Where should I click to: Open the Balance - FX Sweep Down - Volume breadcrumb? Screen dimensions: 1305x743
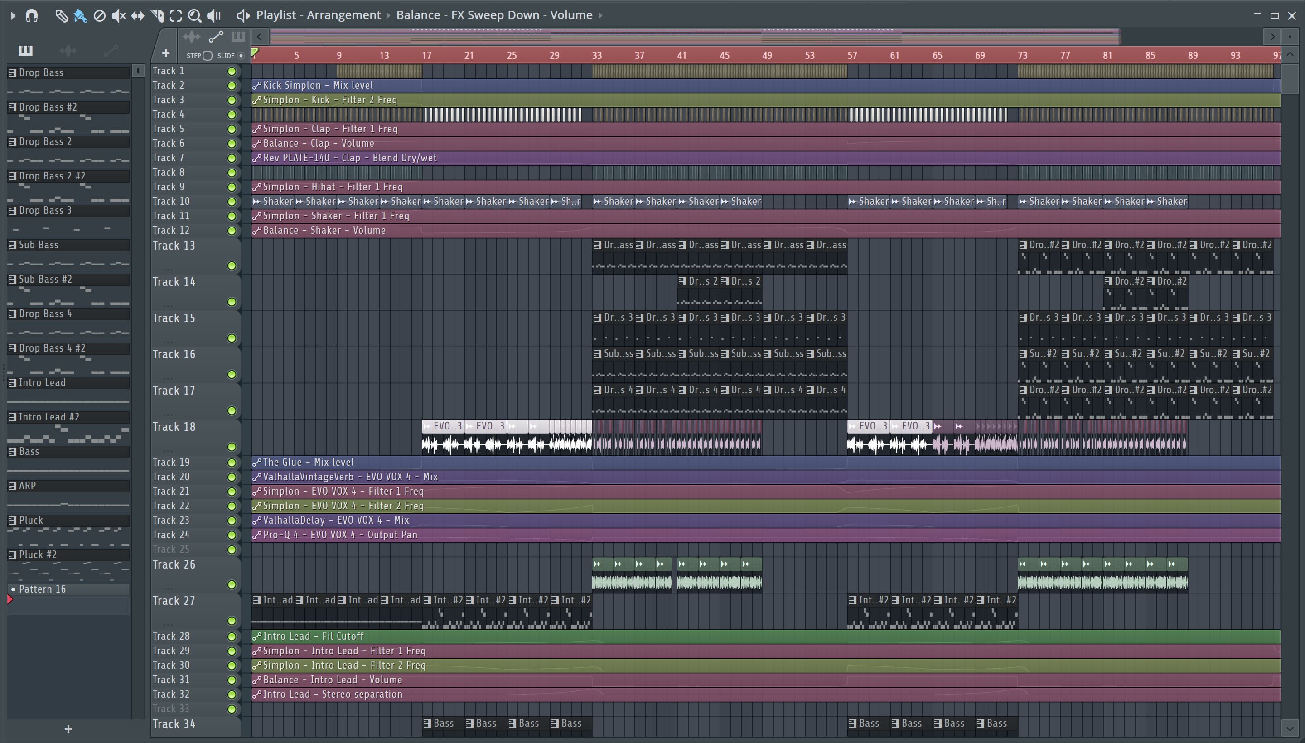click(494, 15)
